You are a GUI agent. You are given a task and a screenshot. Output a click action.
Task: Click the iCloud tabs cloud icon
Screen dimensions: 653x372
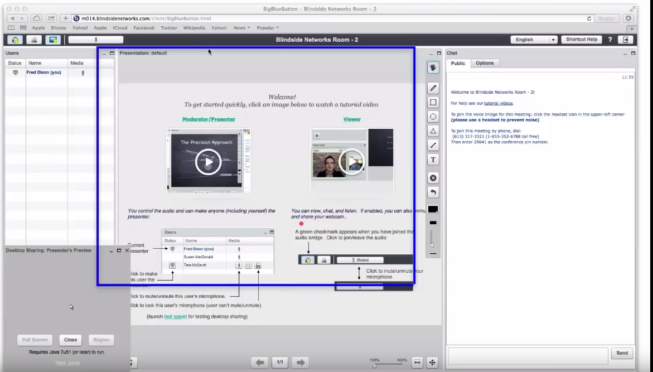(x=37, y=18)
